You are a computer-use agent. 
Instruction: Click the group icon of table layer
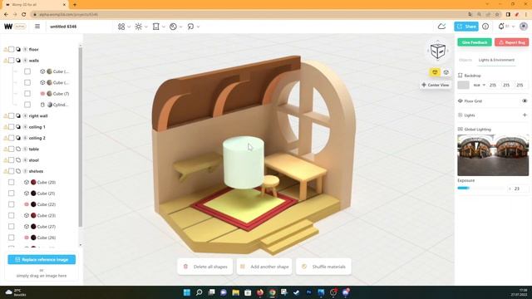[x=18, y=149]
